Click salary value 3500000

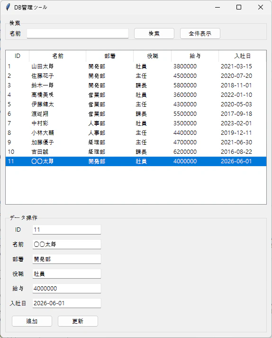(x=185, y=123)
